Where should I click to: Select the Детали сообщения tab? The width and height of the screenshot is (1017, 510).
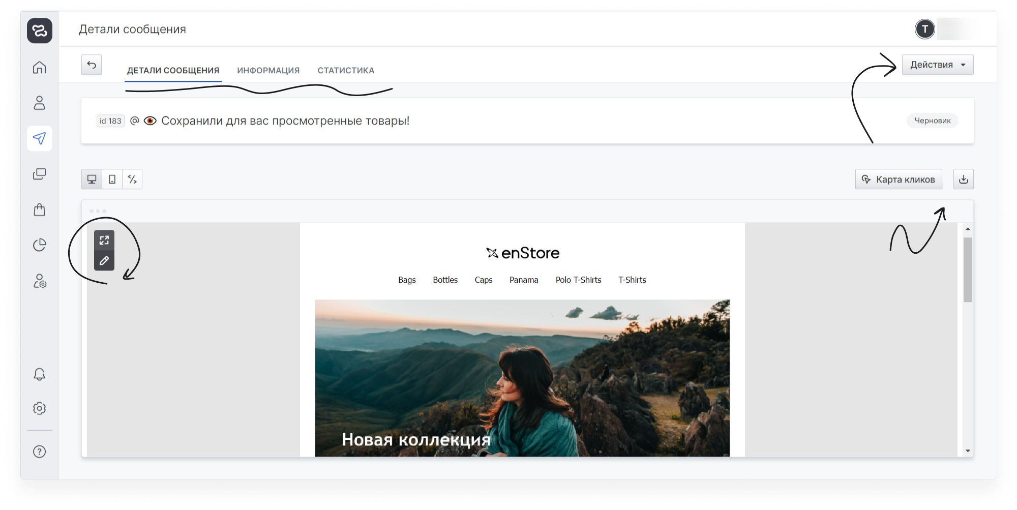(x=173, y=70)
